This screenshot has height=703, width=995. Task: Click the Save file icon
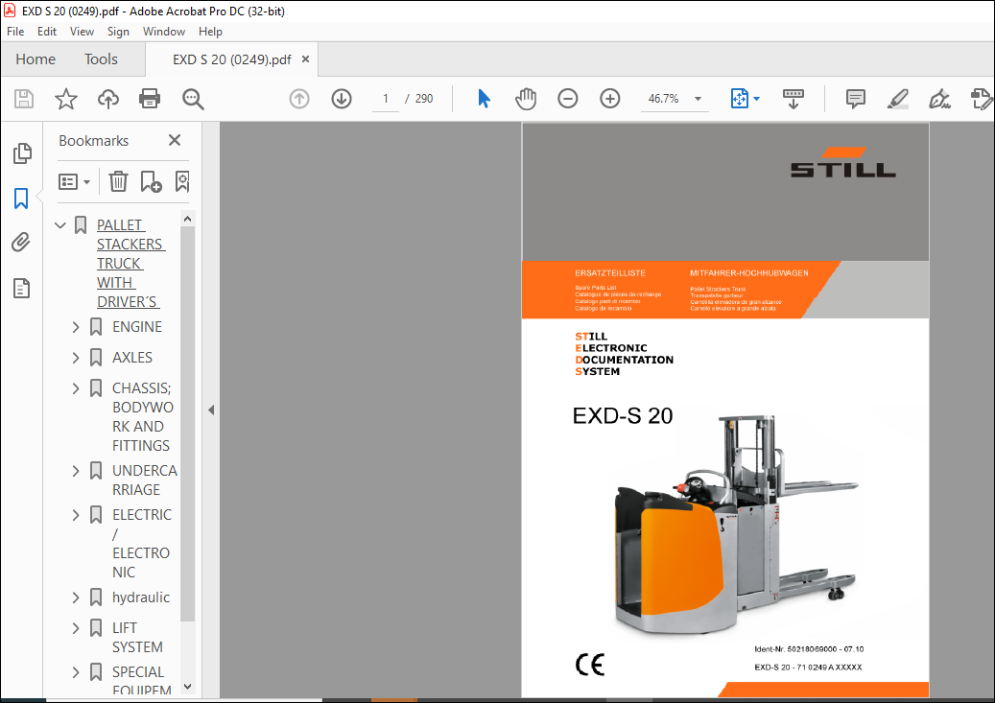pos(24,99)
